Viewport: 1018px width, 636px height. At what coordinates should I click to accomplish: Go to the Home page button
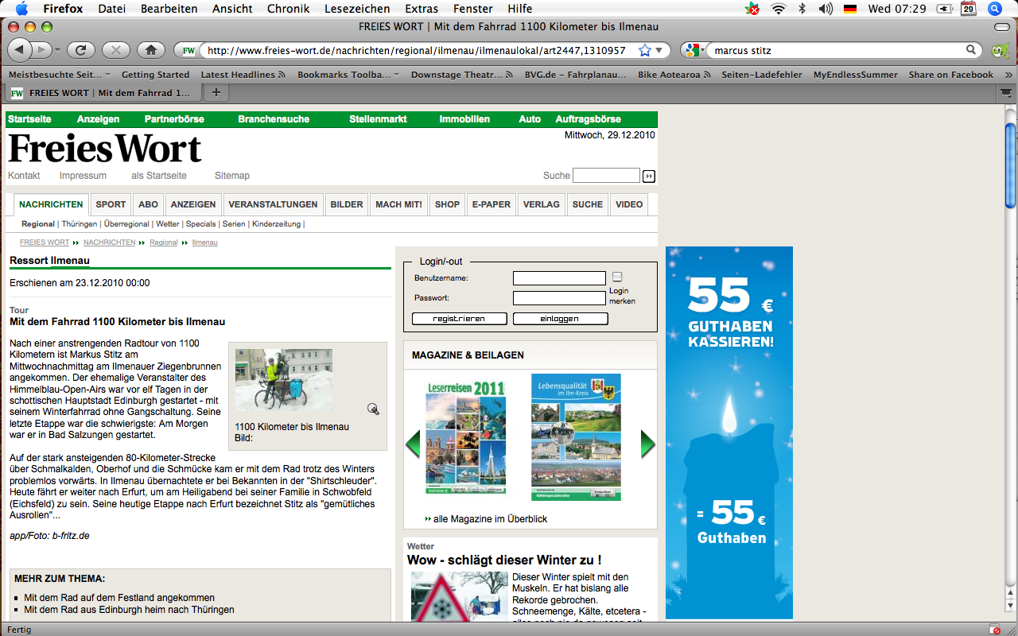(150, 50)
